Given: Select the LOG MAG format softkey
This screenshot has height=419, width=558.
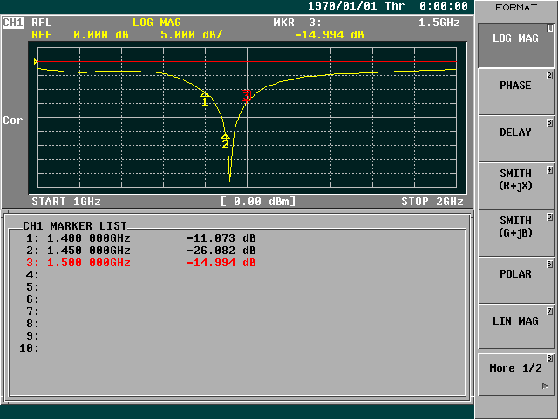Looking at the screenshot, I should click(x=515, y=45).
